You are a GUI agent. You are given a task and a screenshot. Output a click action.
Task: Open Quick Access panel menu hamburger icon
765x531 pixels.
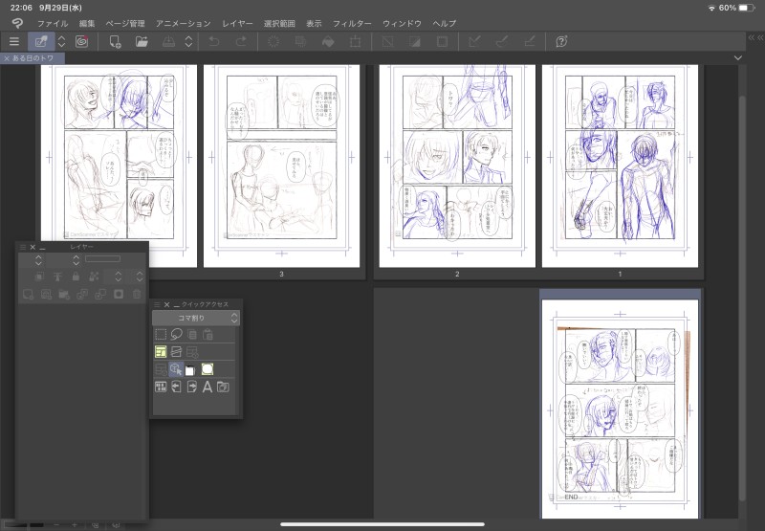point(157,304)
